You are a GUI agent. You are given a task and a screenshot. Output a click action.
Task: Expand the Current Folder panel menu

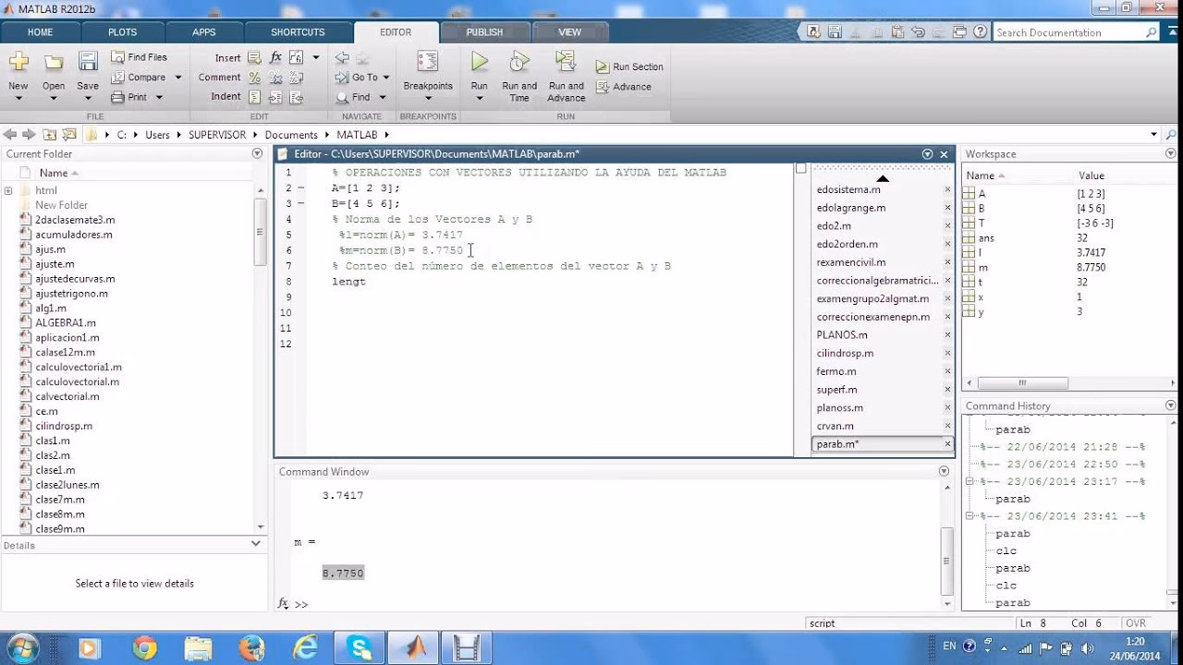coord(258,153)
